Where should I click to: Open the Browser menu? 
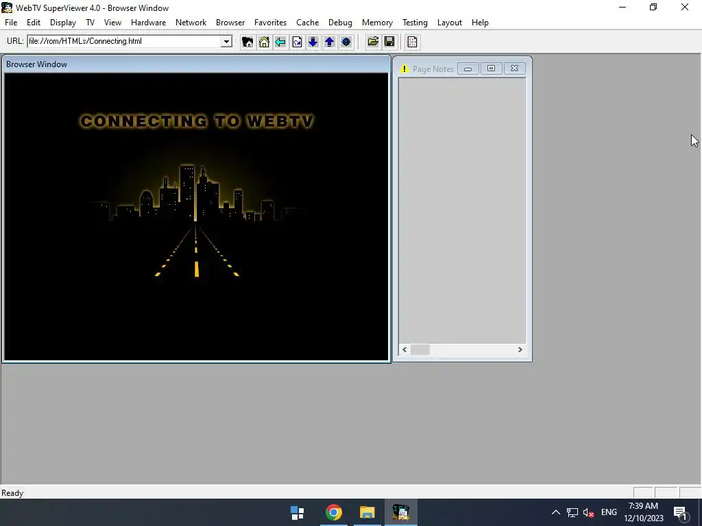click(x=230, y=23)
